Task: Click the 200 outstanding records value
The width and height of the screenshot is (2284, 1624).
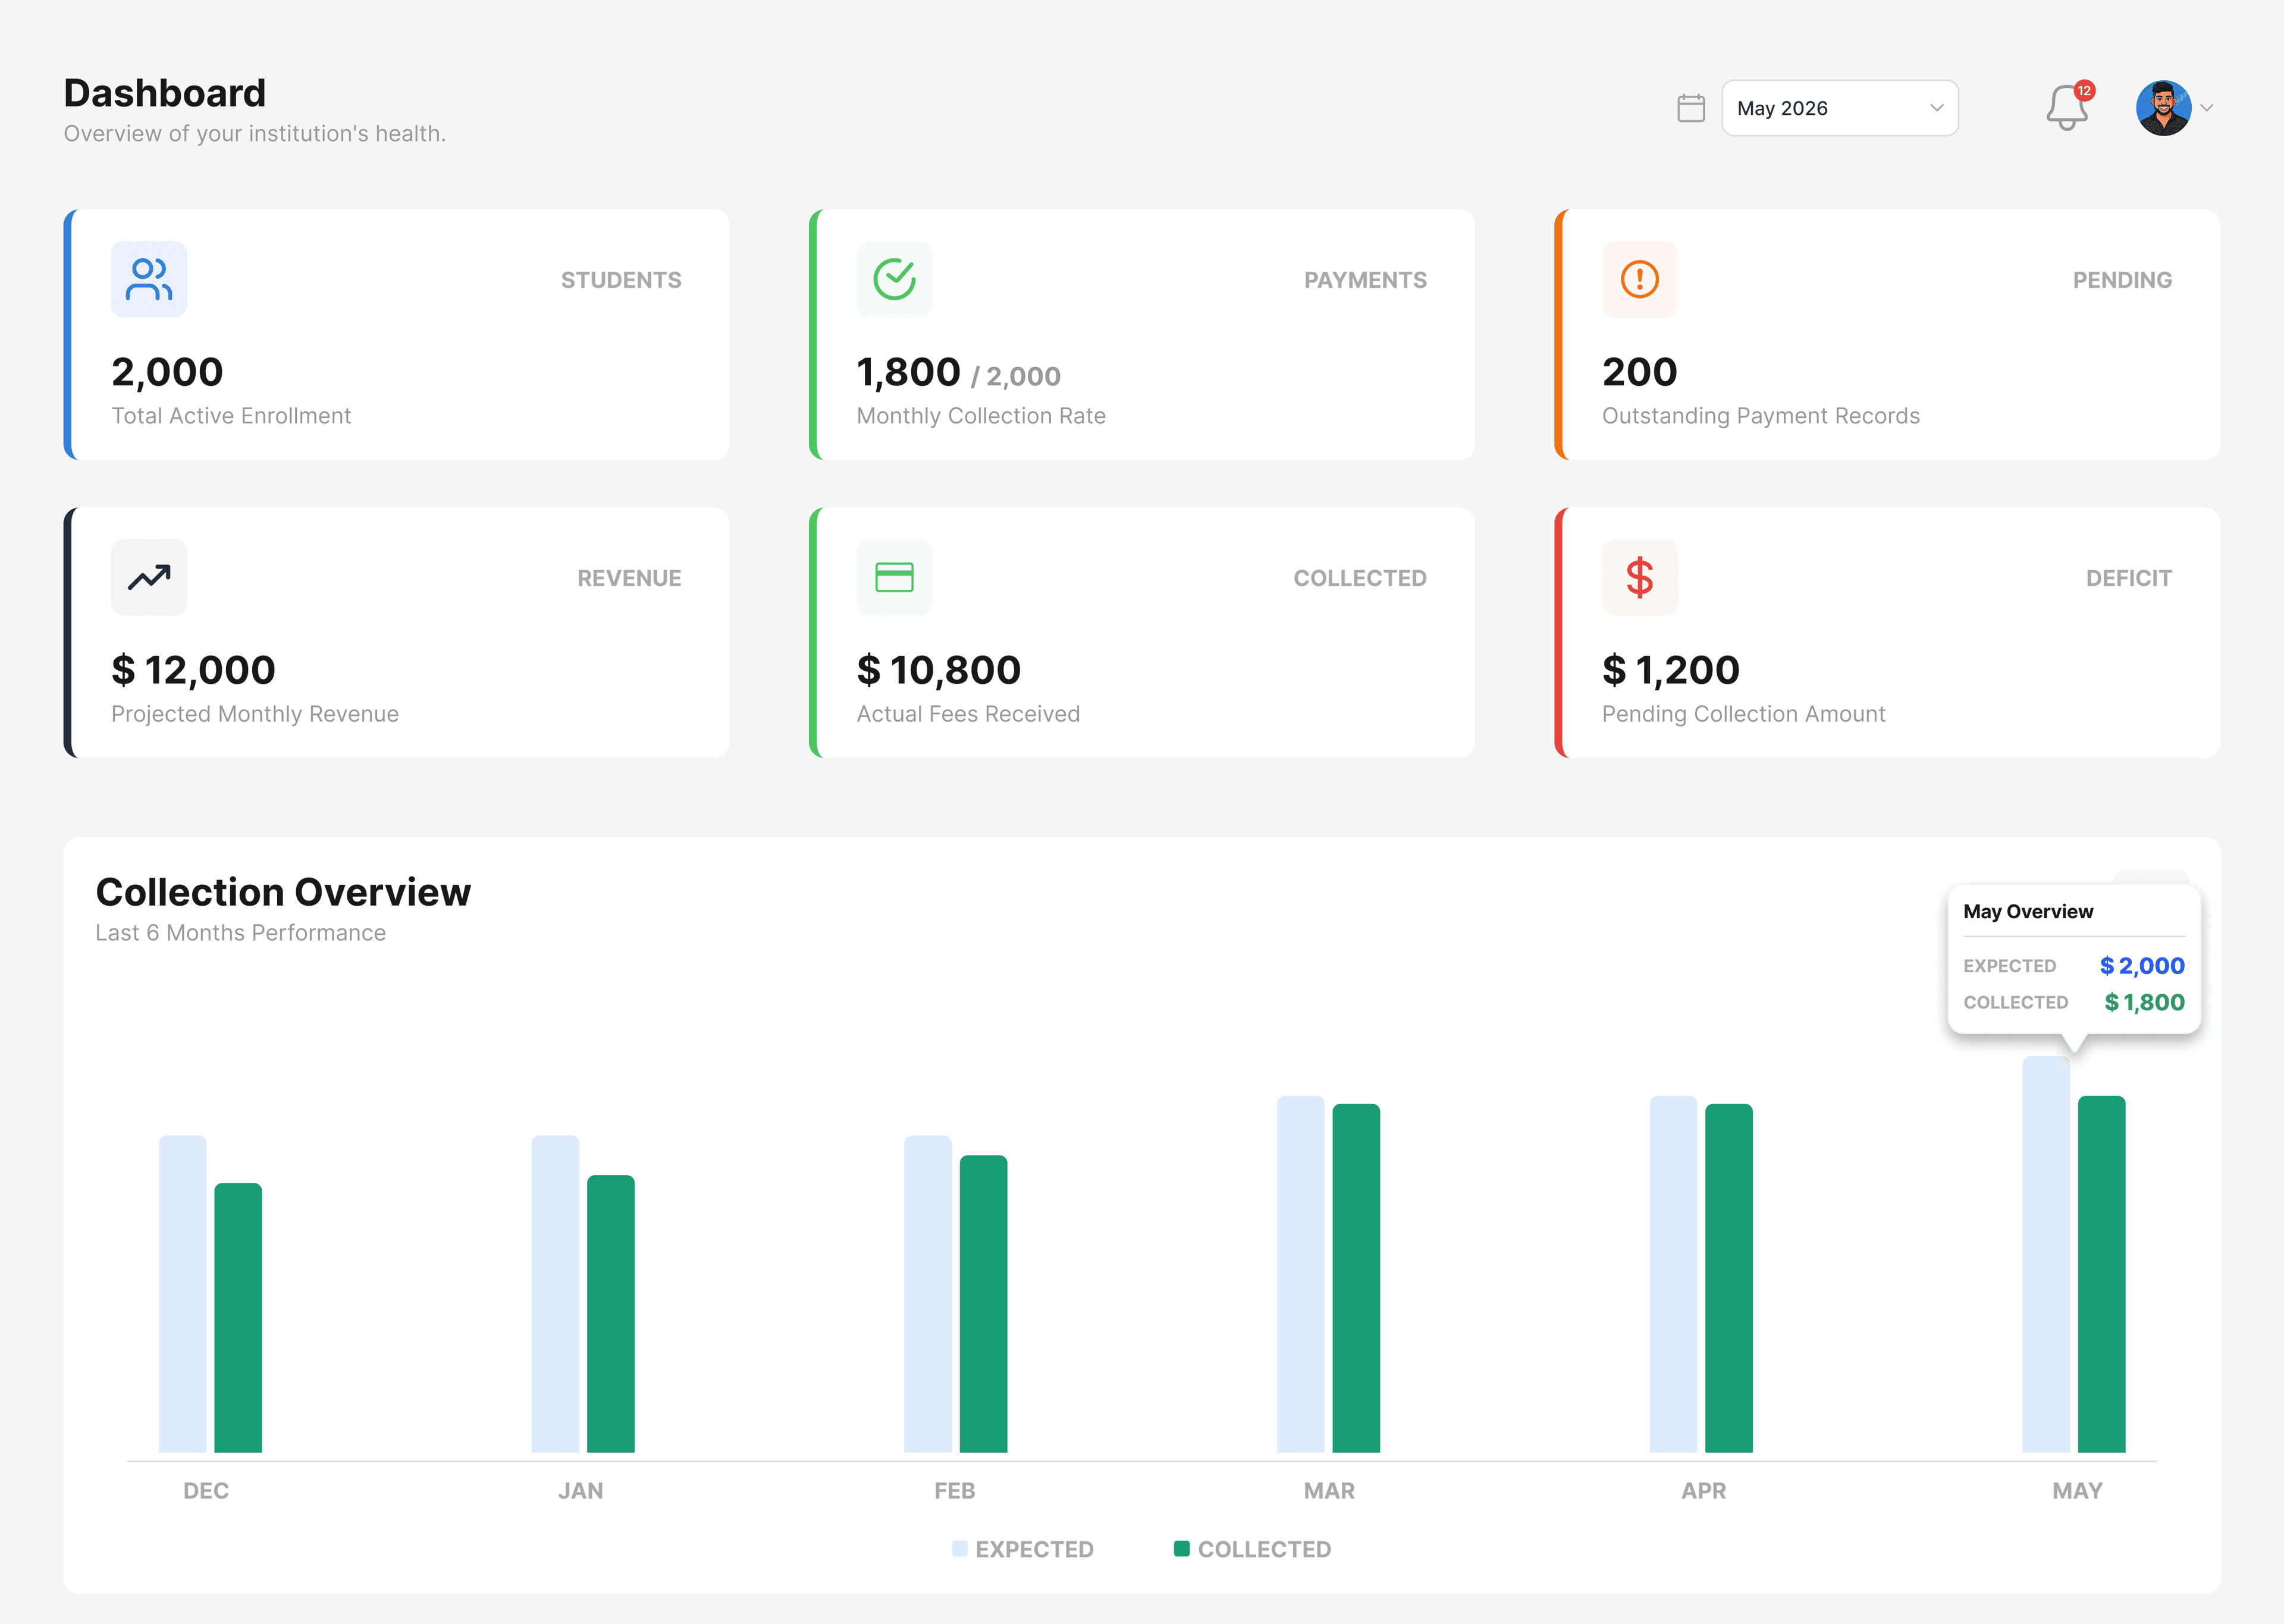Action: pyautogui.click(x=1639, y=372)
